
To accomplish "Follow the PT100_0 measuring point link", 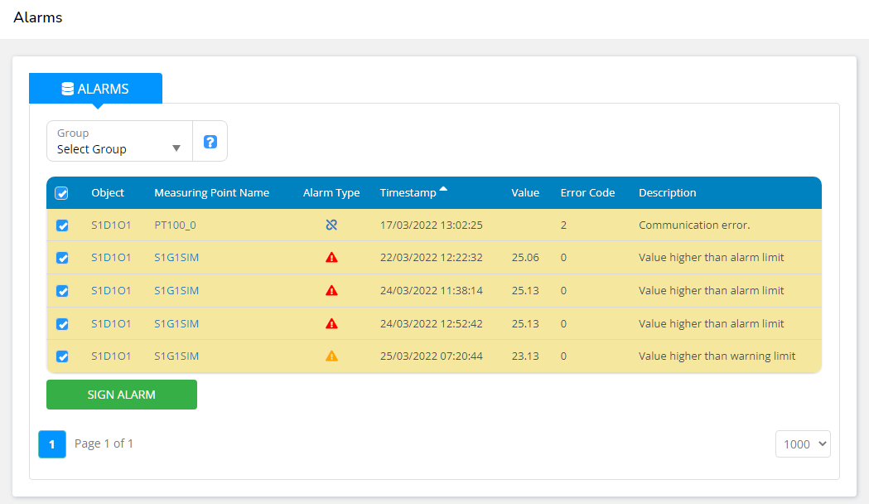I will pyautogui.click(x=176, y=224).
